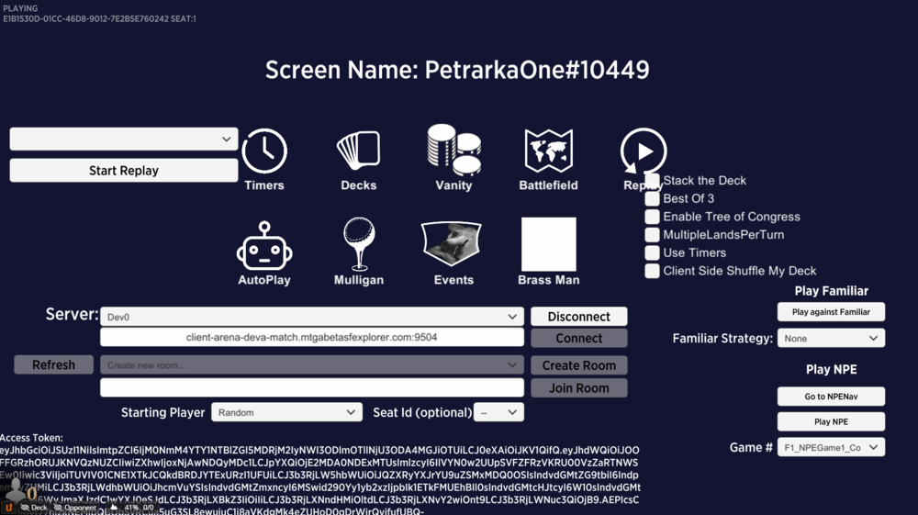Click the empty room name input field
The height and width of the screenshot is (515, 918).
click(x=312, y=387)
